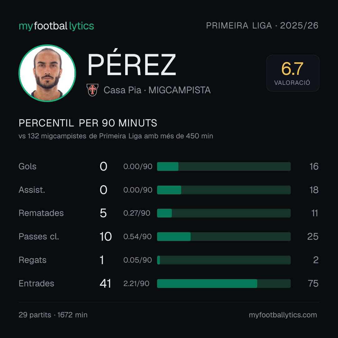The image size is (338, 338).
Task: Click the myfootballytics logo
Action: pos(56,26)
